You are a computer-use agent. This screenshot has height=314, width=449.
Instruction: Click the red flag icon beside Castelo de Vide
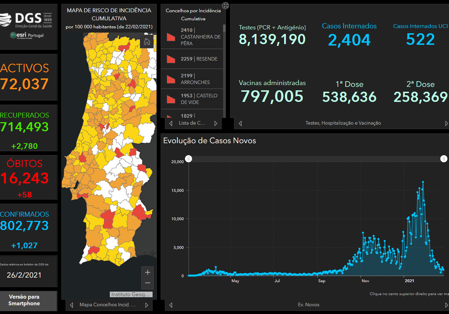[171, 99]
